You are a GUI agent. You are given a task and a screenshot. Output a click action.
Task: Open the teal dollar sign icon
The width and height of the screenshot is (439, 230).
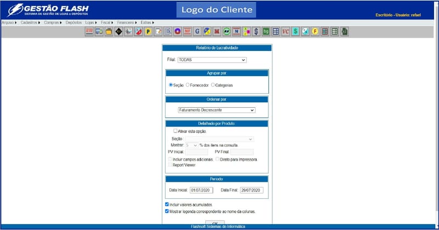coord(295,32)
